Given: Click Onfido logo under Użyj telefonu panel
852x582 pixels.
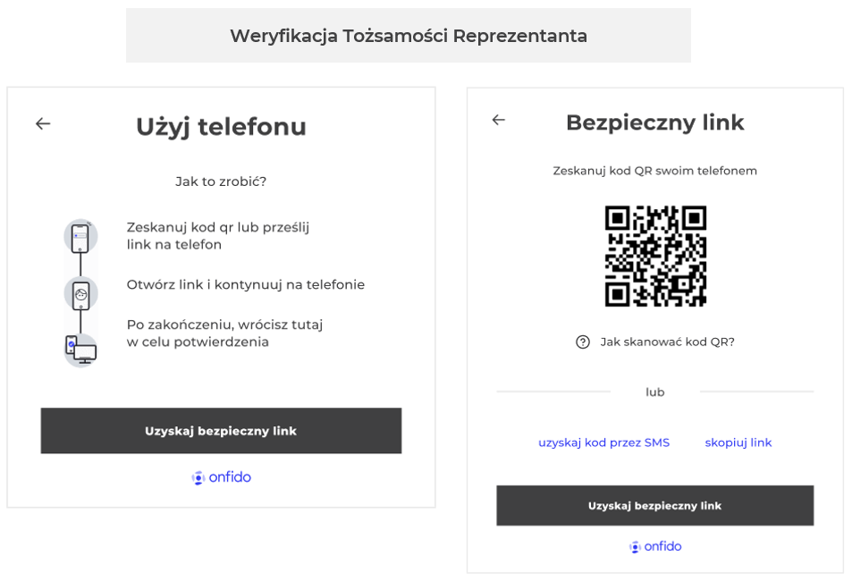Looking at the screenshot, I should coord(222,477).
